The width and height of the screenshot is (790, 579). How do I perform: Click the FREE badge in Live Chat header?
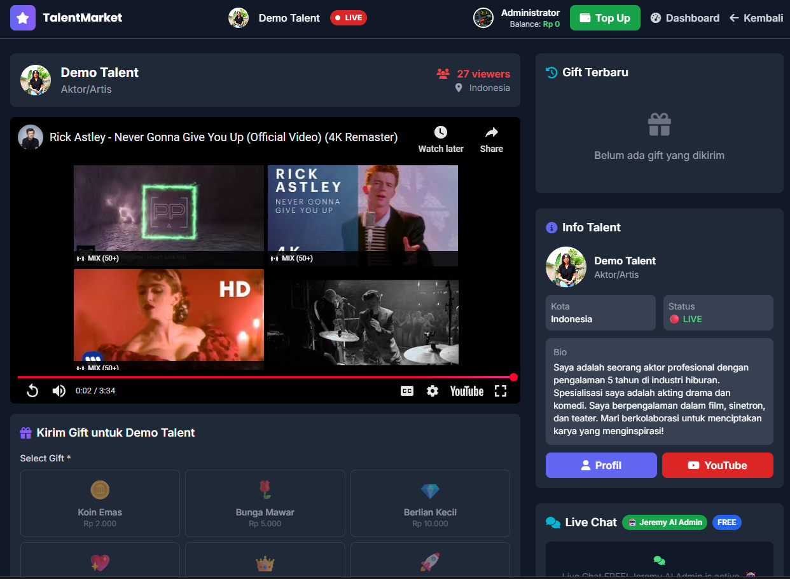[726, 522]
